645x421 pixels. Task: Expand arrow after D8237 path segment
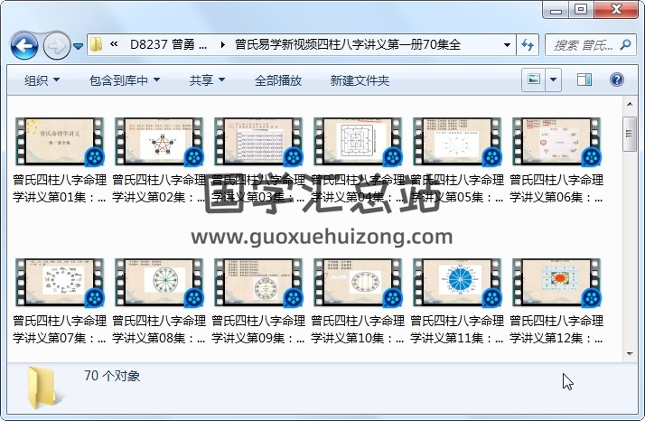click(x=222, y=44)
